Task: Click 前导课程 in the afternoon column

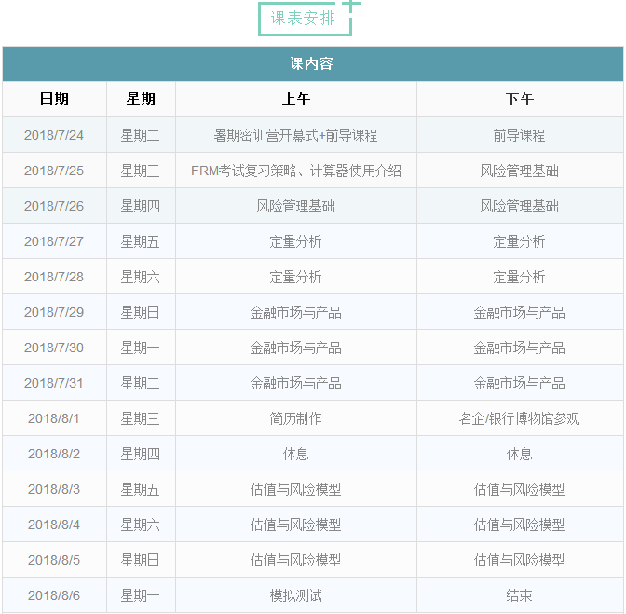Action: pos(519,135)
